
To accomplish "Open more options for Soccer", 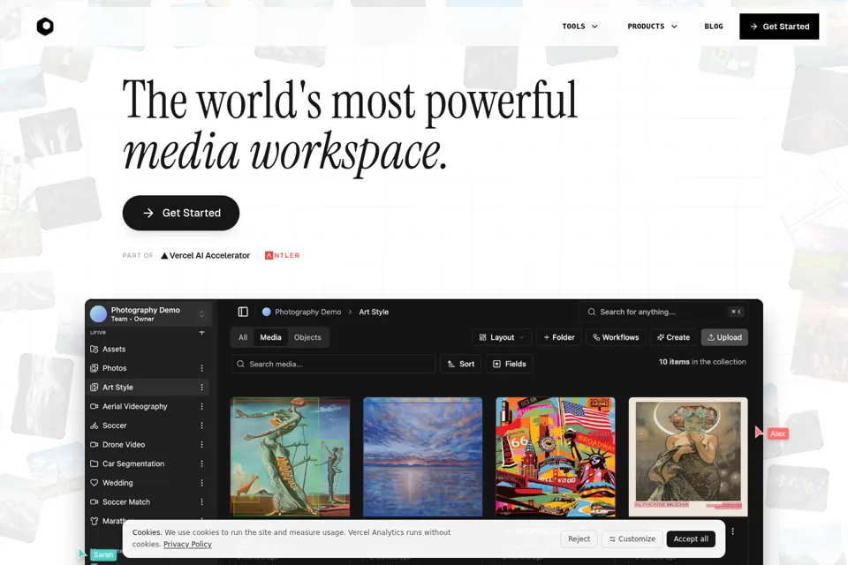I will pyautogui.click(x=201, y=426).
